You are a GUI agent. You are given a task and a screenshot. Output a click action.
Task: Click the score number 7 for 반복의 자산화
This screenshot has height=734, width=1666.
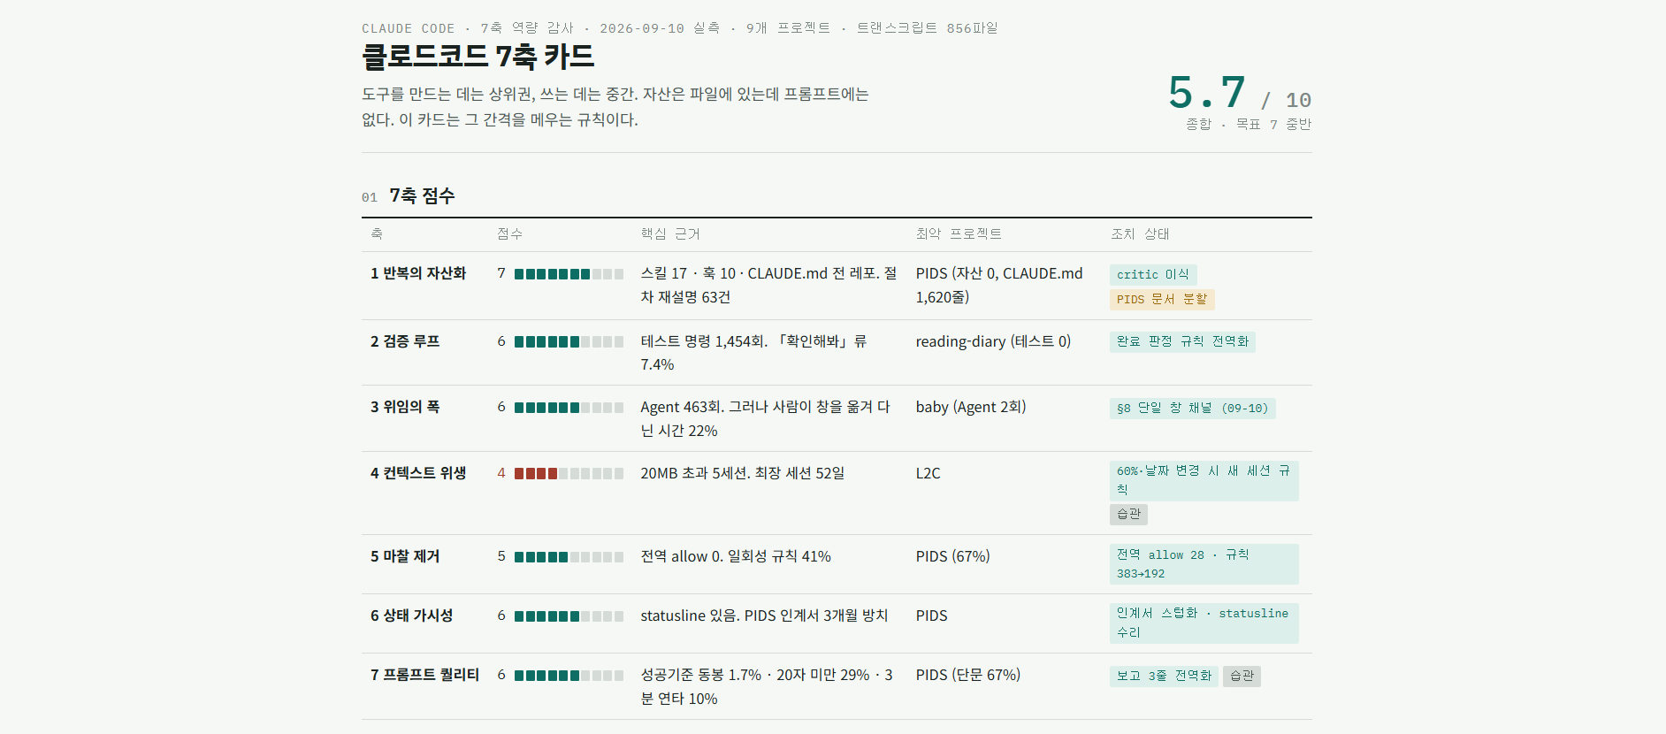click(501, 274)
